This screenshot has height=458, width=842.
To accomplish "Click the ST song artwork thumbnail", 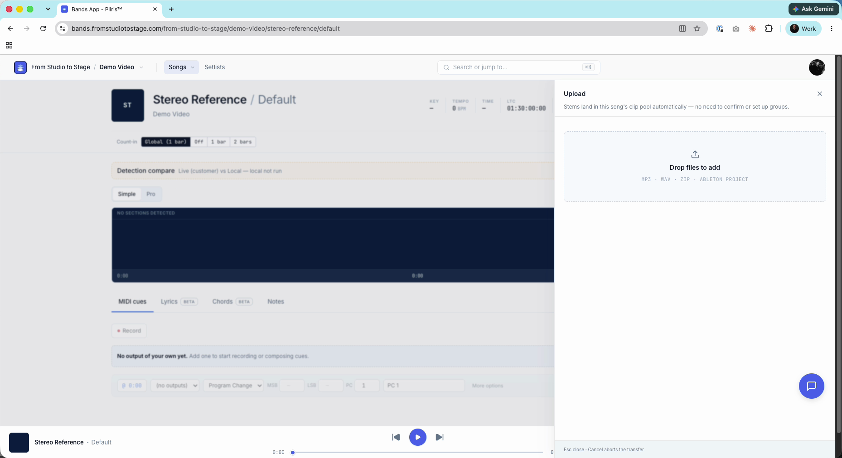I will click(128, 105).
